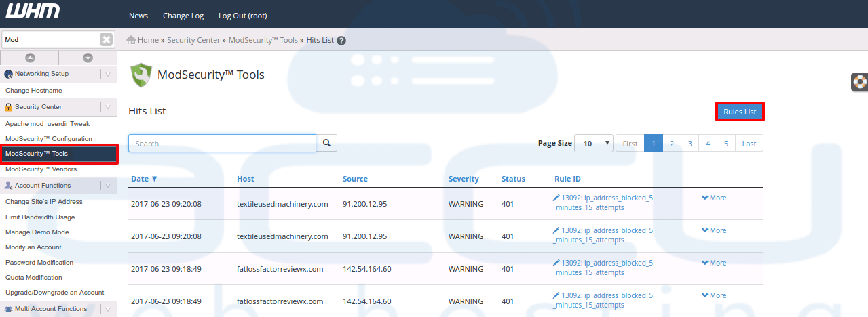Click source IP 142.54.164.60 in third row
This screenshot has width=868, height=317.
pyautogui.click(x=367, y=269)
